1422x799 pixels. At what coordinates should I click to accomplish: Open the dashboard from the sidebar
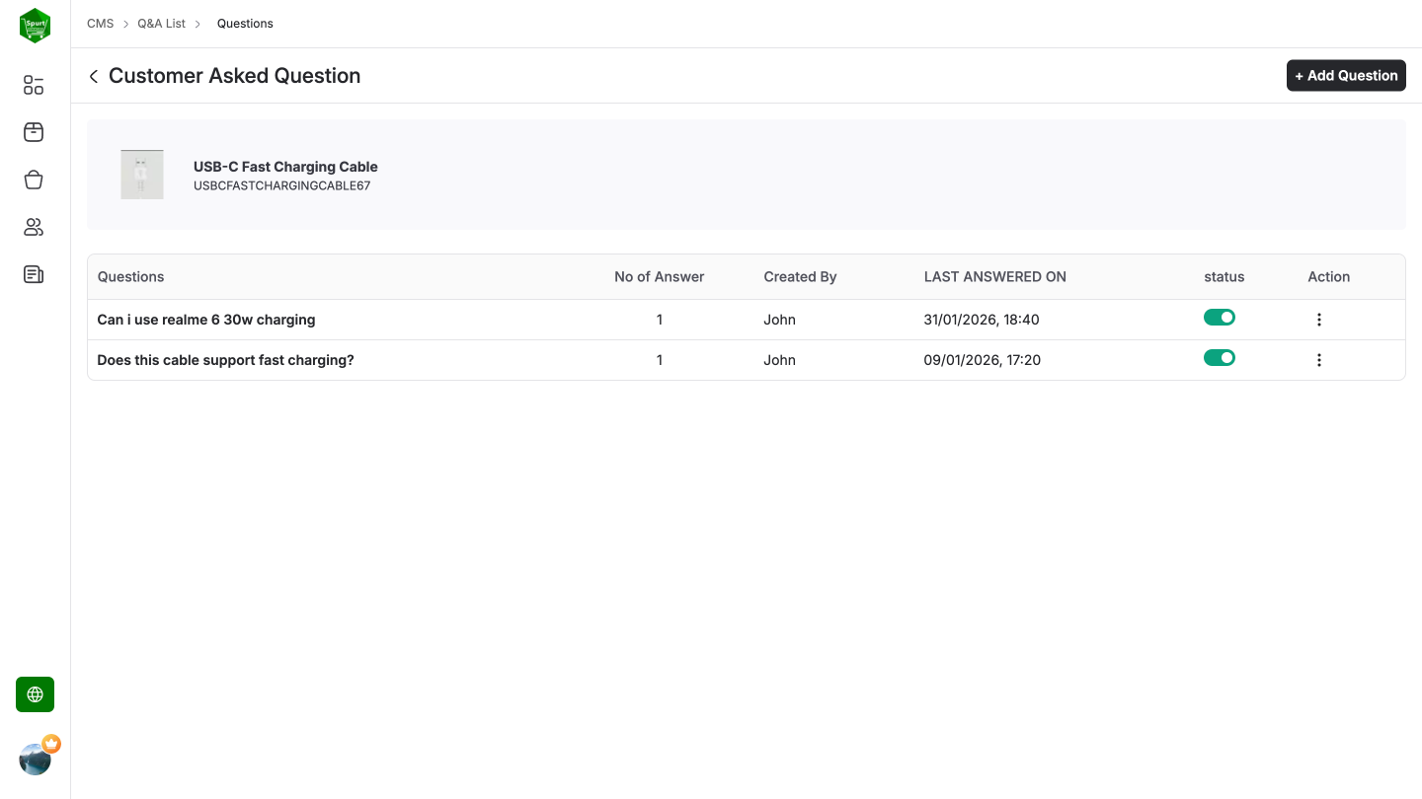[33, 85]
